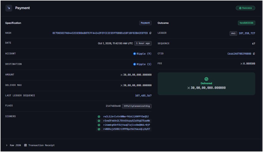Click the LAST LEDGER SEQUENCE label
263x152 pixels.
click(x=20, y=95)
